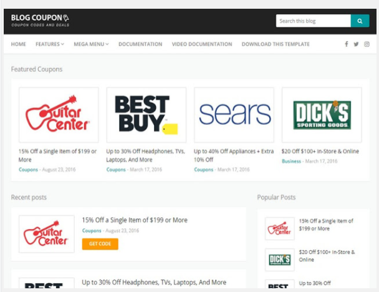Open featured Dick's Sporting Goods thumbnail

[x=322, y=115]
